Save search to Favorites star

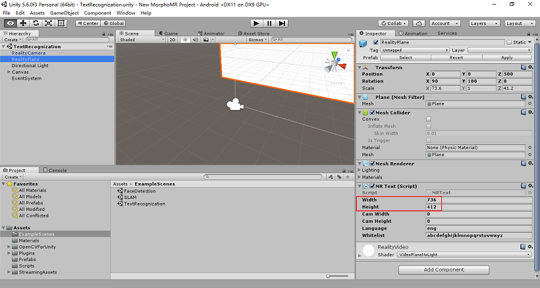348,177
